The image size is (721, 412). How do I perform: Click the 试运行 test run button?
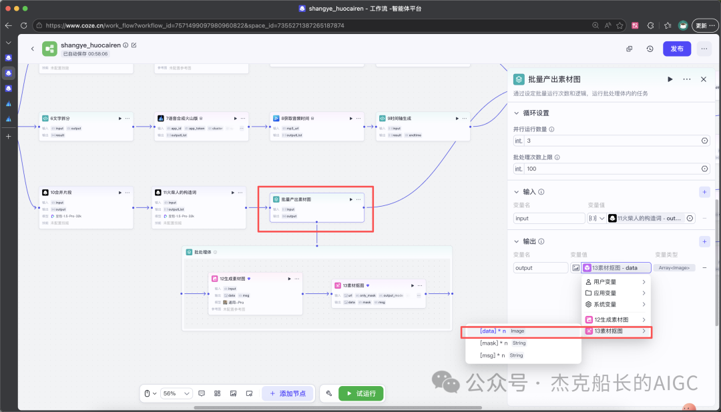pos(361,393)
